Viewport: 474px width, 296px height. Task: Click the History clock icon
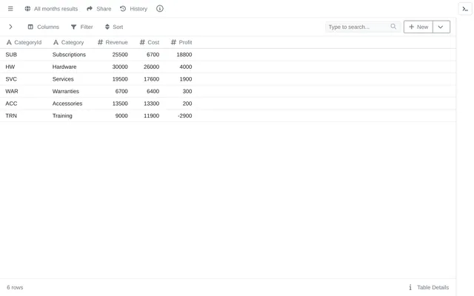[x=123, y=9]
